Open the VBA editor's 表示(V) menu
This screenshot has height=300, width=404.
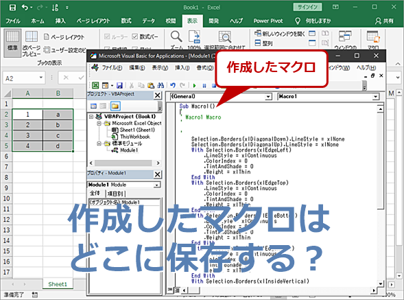point(160,67)
